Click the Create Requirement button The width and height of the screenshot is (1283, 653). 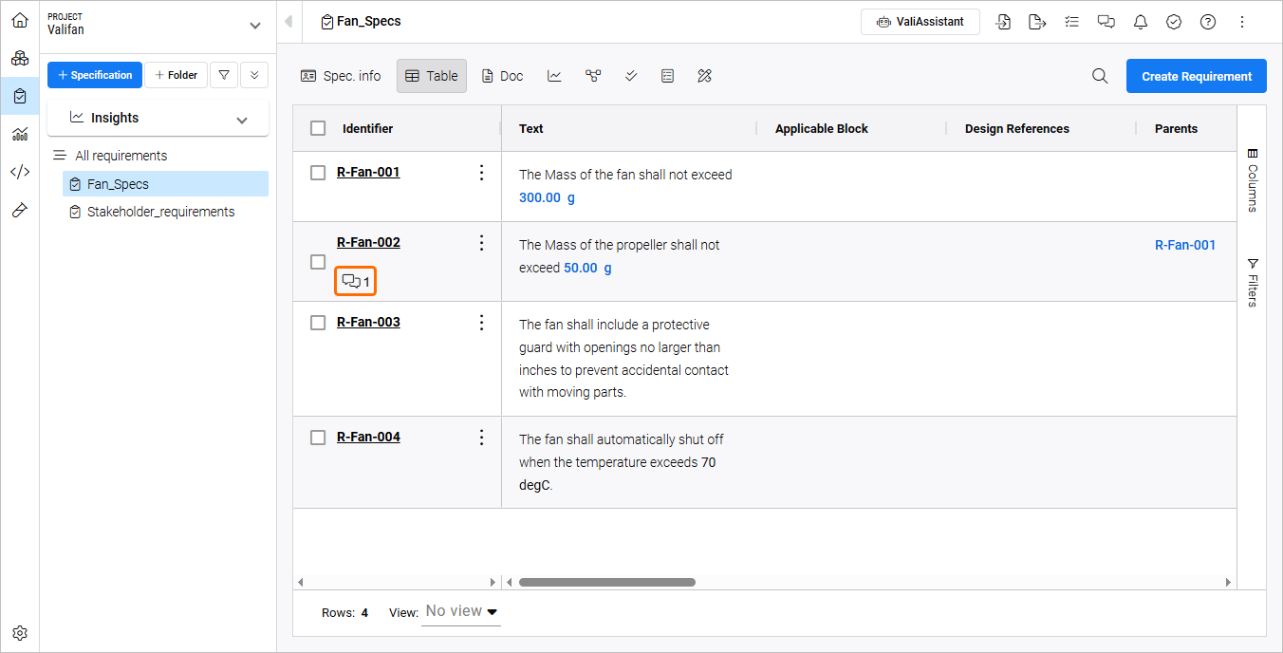(x=1196, y=76)
